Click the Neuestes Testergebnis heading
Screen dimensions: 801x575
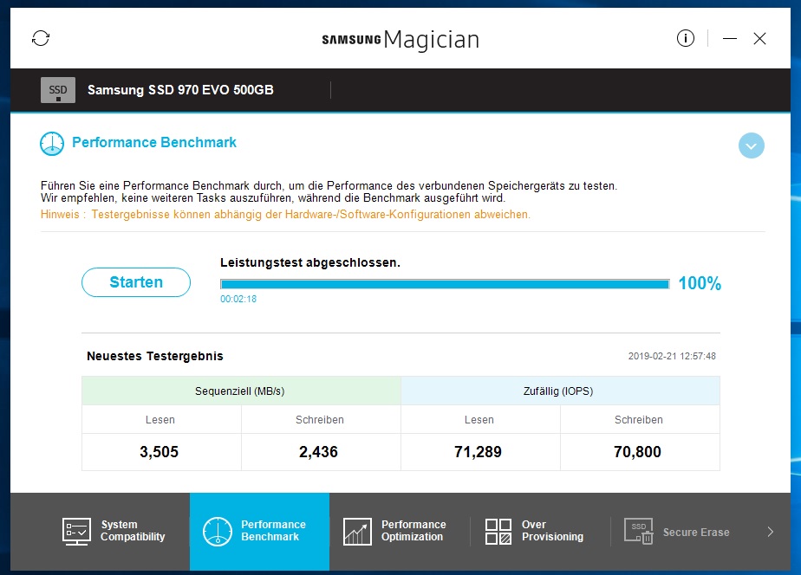tap(155, 356)
